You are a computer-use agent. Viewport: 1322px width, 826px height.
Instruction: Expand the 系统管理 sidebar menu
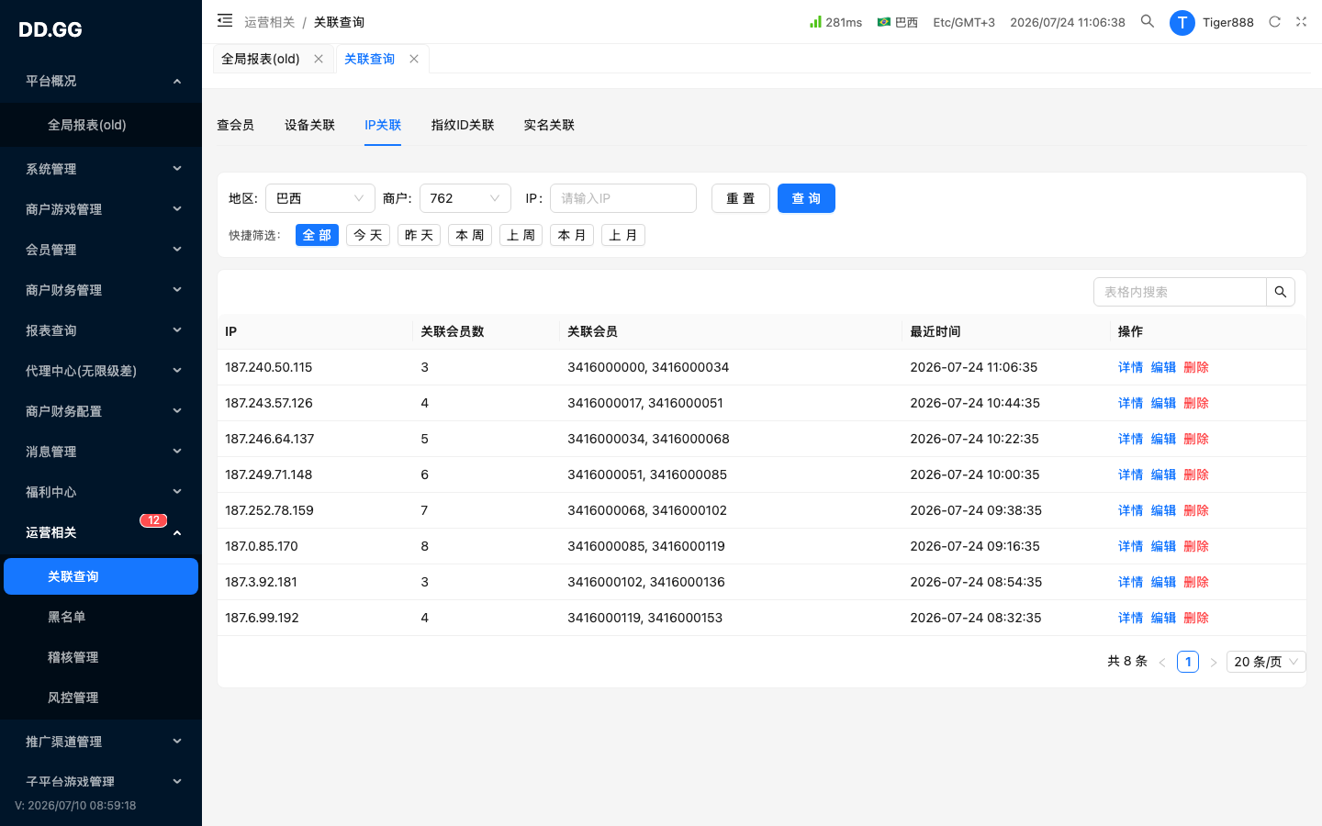pyautogui.click(x=101, y=169)
